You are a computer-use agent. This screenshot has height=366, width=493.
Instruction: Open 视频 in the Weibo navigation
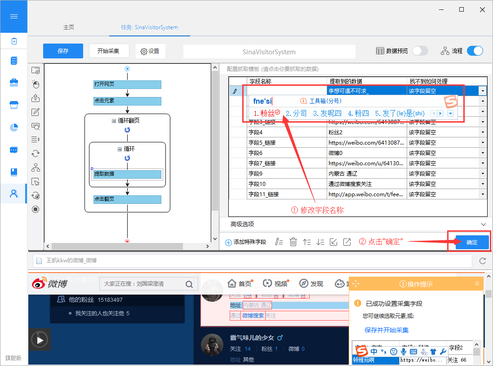[275, 283]
